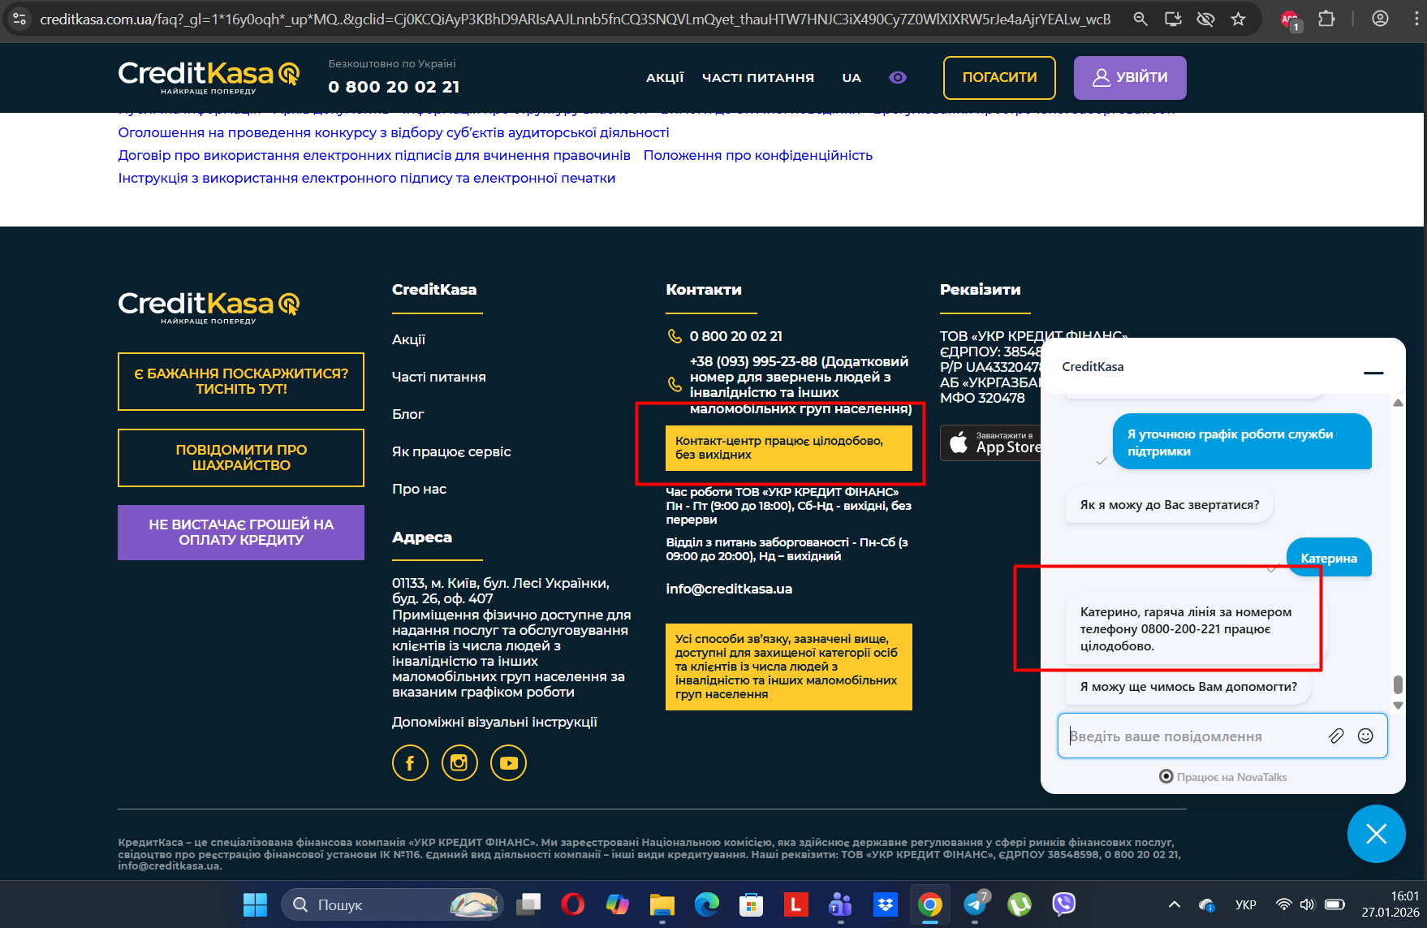Open footer link Акції
This screenshot has height=928, width=1427.
408,339
